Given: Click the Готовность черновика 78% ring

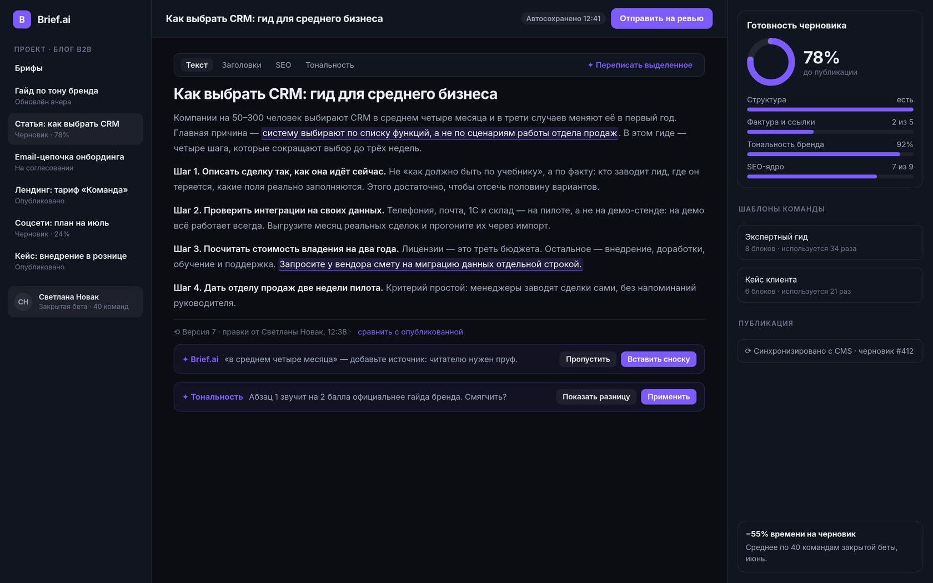Looking at the screenshot, I should [771, 62].
